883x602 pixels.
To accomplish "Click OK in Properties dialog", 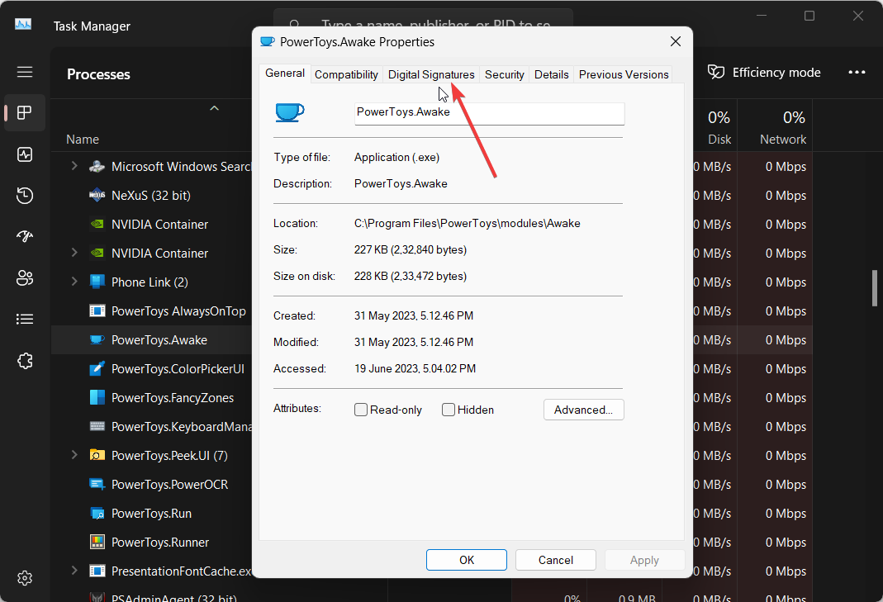I will pos(466,560).
